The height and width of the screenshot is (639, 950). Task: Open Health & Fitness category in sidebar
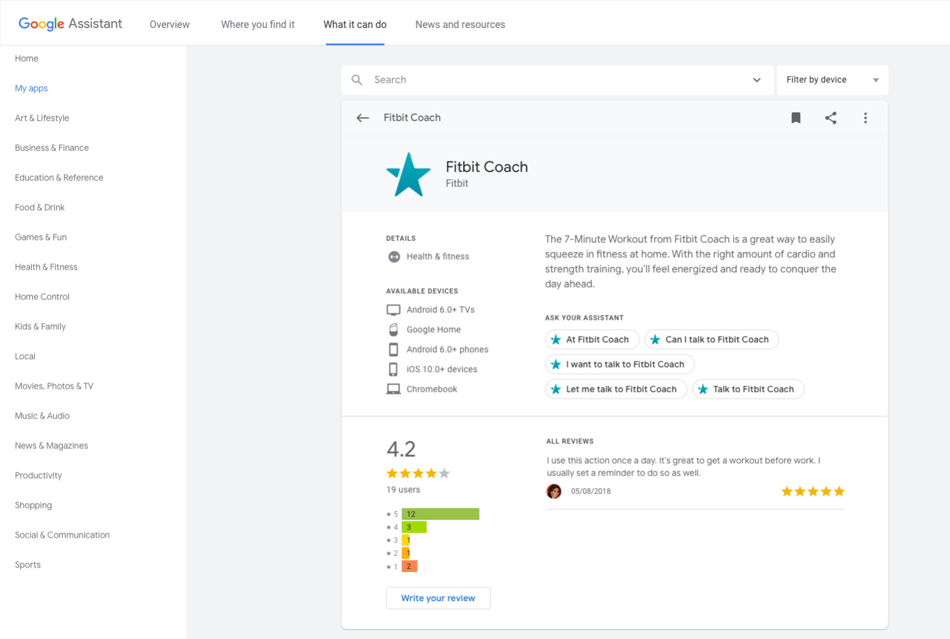coord(46,267)
